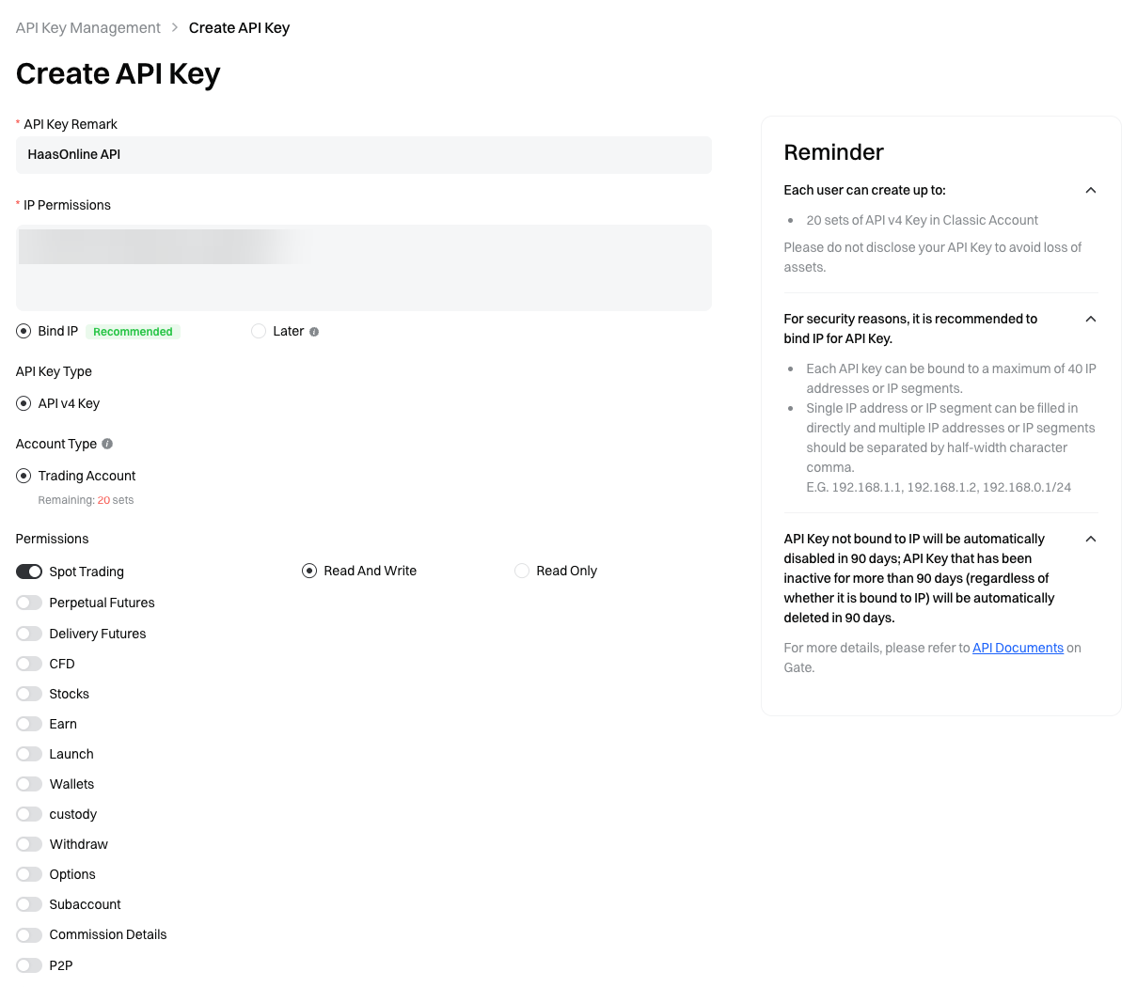Turn on the Commission Details toggle
Image resolution: width=1137 pixels, height=987 pixels.
[x=29, y=934]
